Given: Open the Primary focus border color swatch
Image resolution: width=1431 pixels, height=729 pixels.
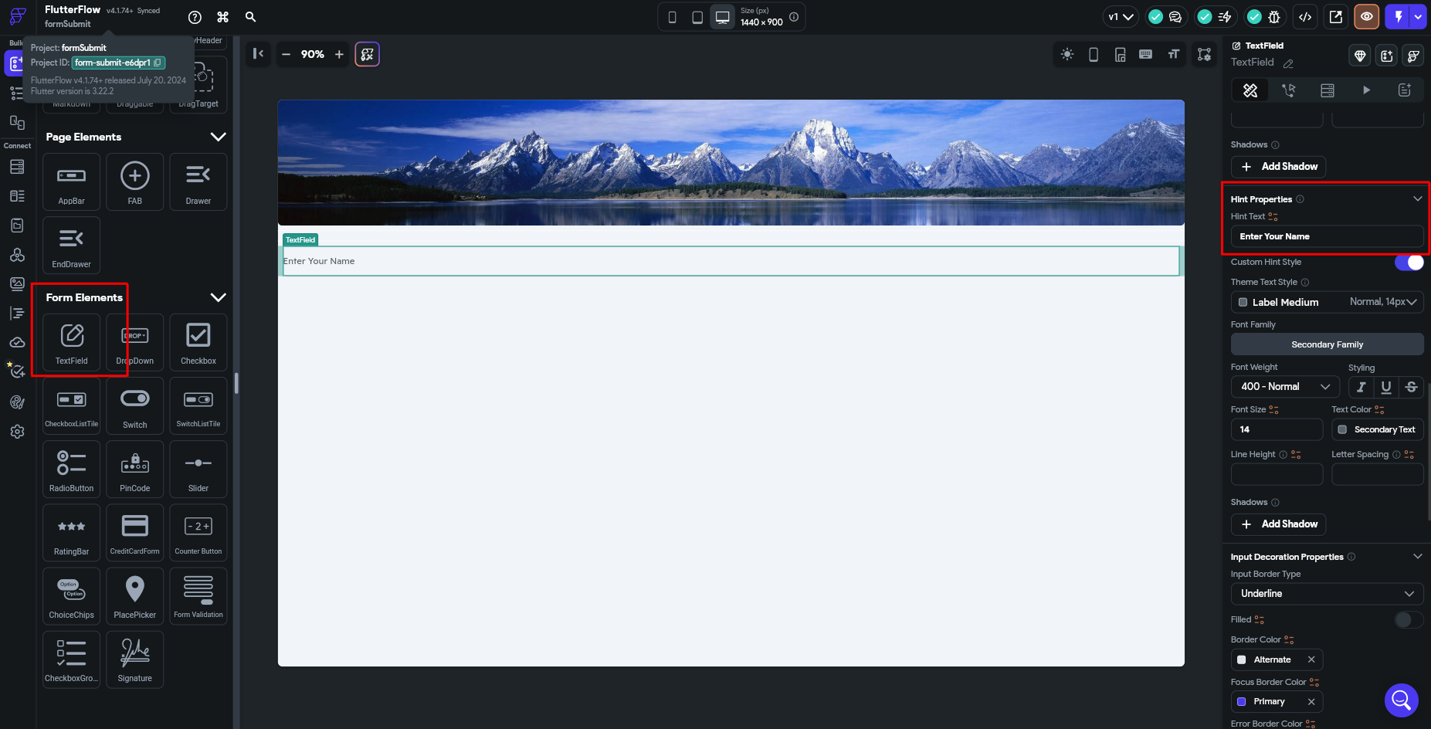Looking at the screenshot, I should pos(1242,702).
